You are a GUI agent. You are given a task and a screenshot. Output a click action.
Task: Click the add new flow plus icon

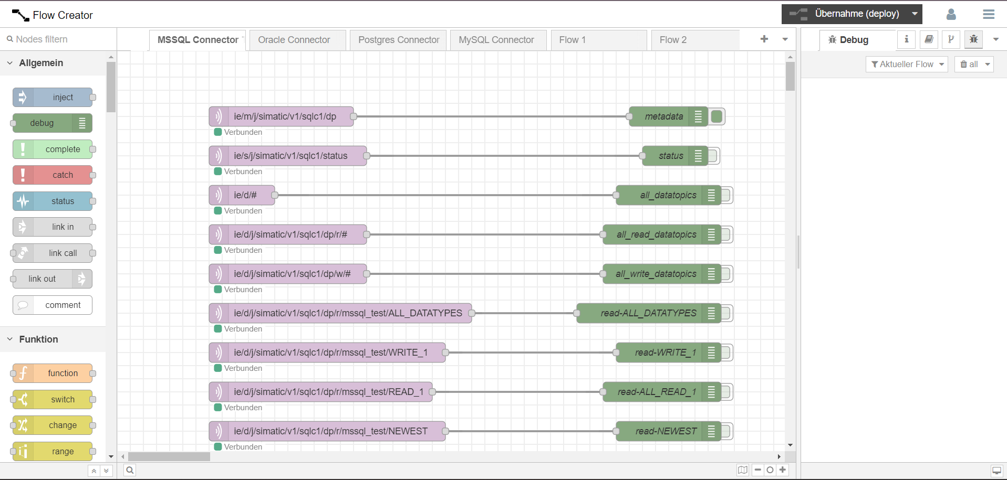[764, 39]
